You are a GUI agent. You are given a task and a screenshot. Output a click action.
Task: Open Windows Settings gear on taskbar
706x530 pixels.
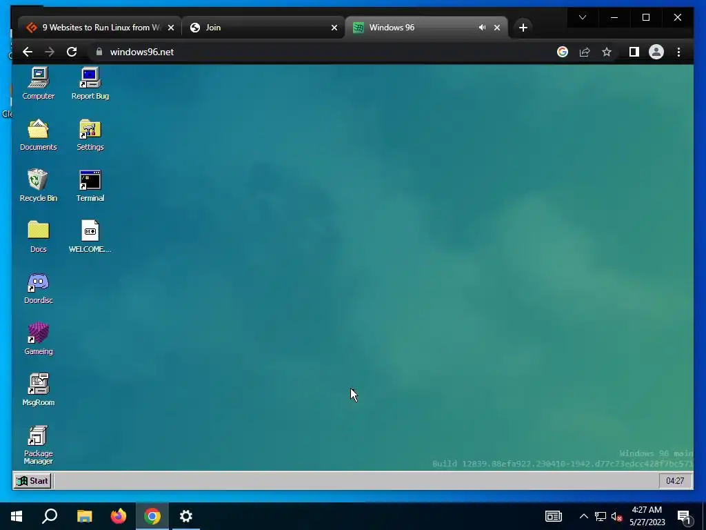pos(186,516)
